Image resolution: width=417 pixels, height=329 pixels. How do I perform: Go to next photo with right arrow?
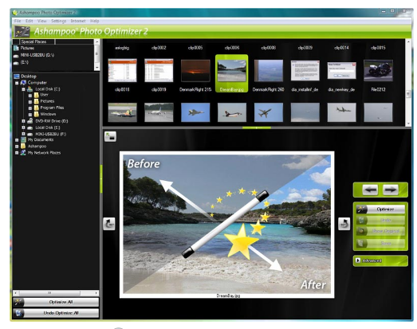391,190
